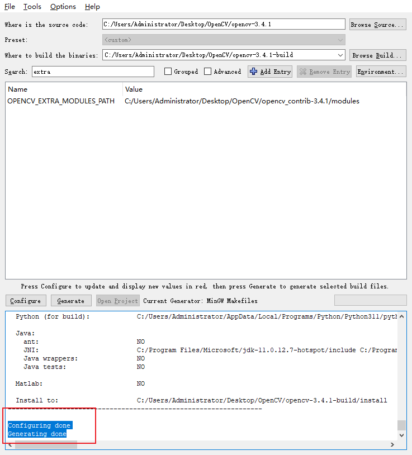Click the 'JNI:' log line

[x=210, y=350]
